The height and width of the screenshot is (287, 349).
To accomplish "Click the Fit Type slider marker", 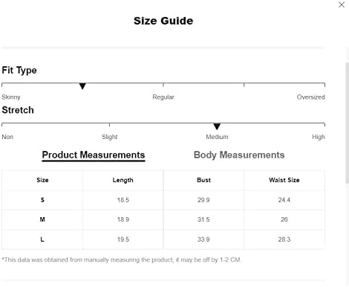I will (x=82, y=86).
